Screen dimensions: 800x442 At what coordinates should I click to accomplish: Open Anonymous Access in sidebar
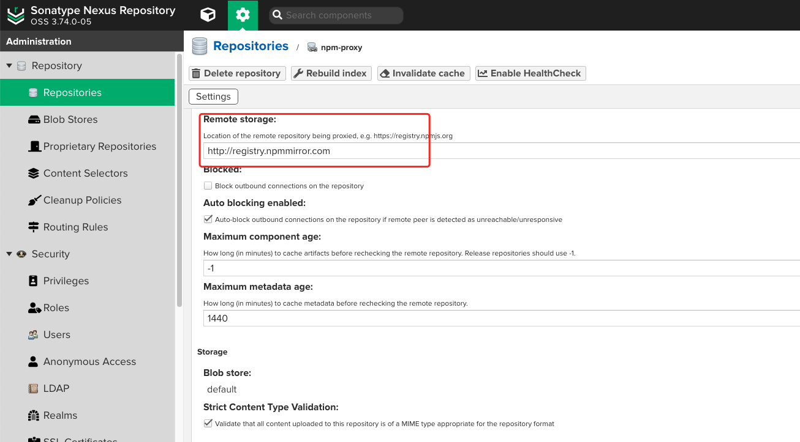tap(87, 362)
